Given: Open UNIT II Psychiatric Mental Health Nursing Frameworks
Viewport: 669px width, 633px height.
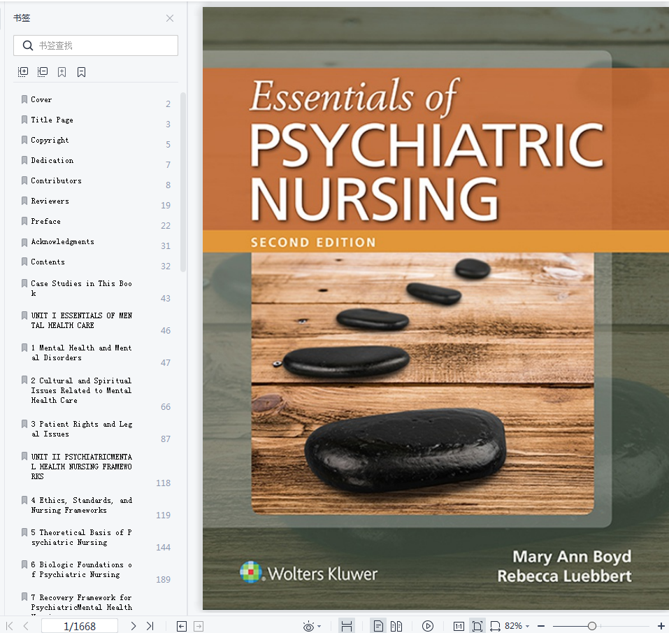Looking at the screenshot, I should 82,467.
